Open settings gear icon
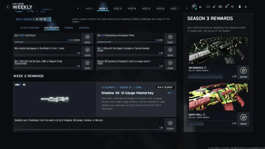 click(x=232, y=7)
